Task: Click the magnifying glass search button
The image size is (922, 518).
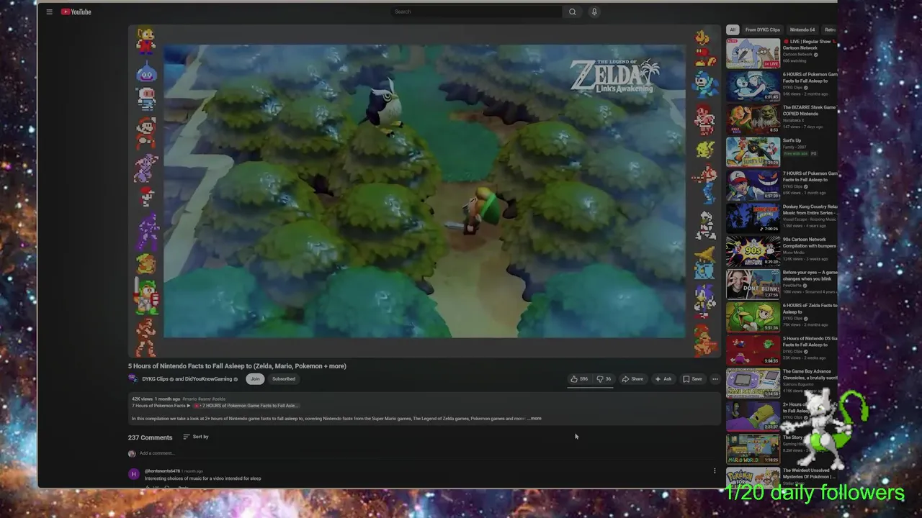Action: [573, 12]
